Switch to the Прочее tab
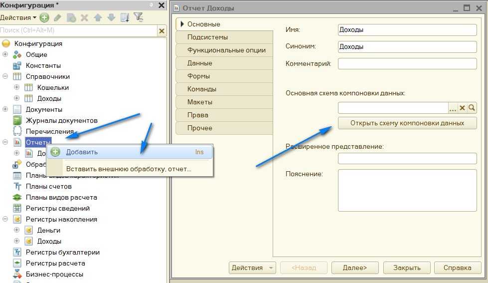The width and height of the screenshot is (488, 283). click(x=224, y=128)
